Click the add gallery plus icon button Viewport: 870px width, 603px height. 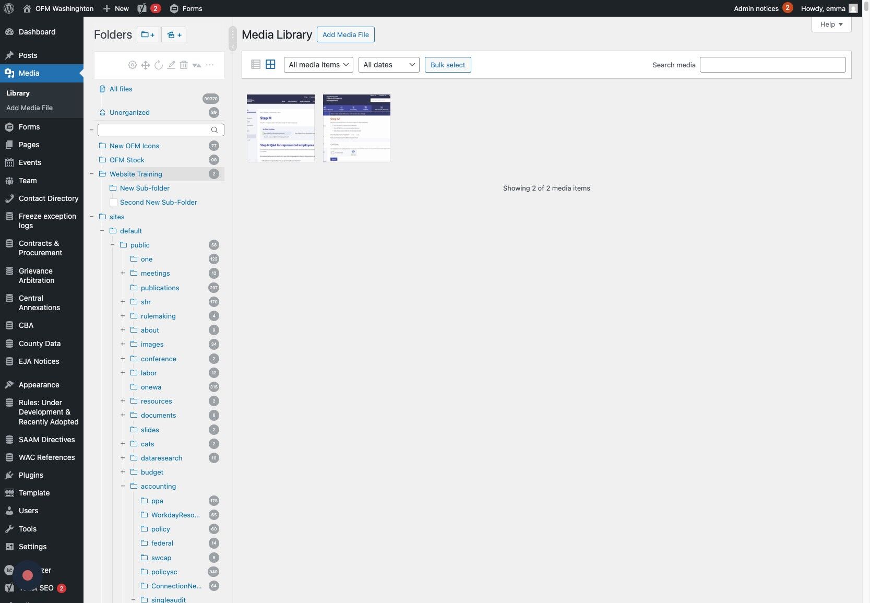(x=174, y=34)
